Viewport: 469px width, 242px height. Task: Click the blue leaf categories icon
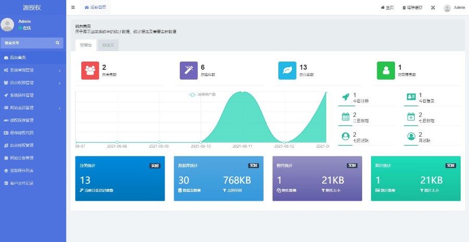click(287, 70)
